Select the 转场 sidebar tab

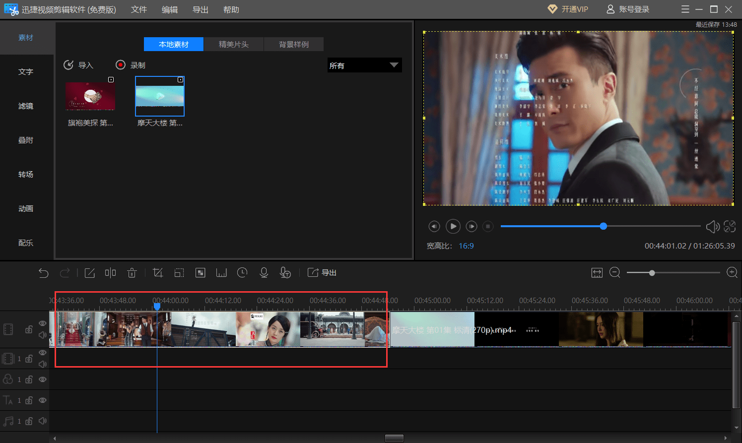26,175
